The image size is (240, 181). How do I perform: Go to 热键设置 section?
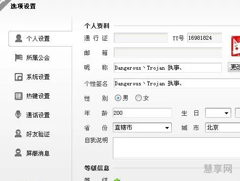38,96
